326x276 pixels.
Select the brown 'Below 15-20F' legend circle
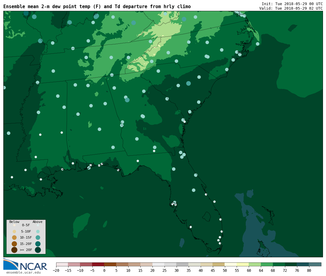[14, 244]
